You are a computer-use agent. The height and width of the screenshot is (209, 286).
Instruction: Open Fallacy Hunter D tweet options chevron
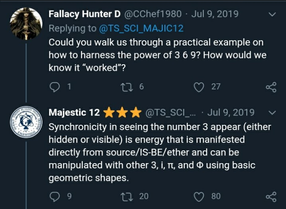(273, 14)
